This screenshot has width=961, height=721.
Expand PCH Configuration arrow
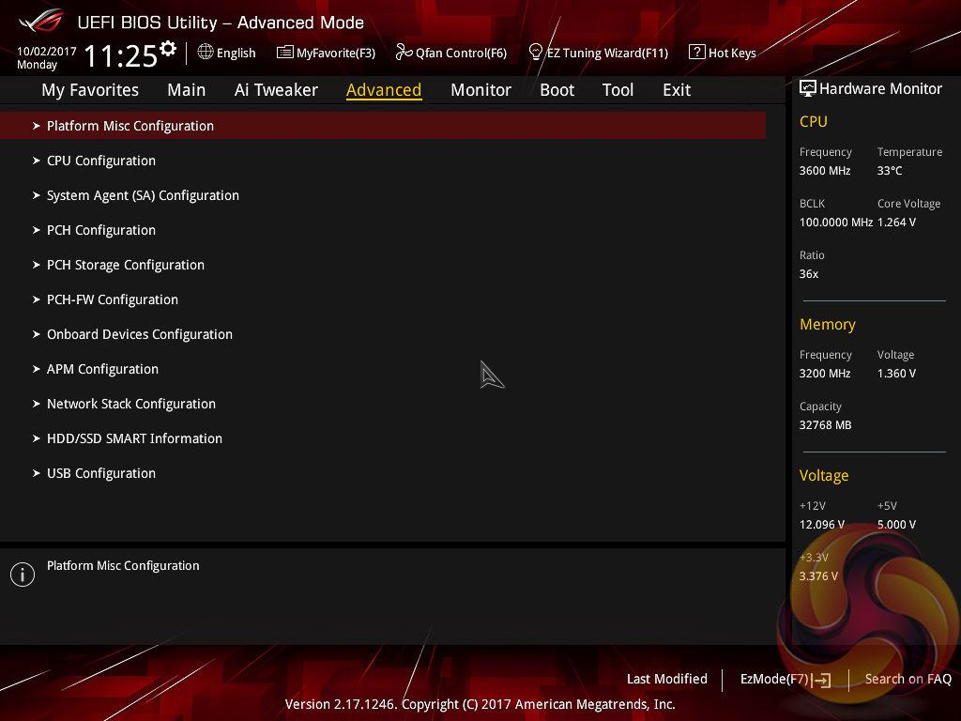37,230
